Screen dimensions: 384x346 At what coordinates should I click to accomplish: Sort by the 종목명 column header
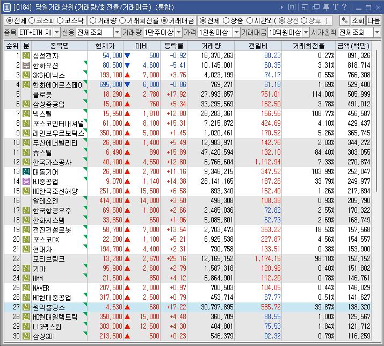[x=59, y=46]
